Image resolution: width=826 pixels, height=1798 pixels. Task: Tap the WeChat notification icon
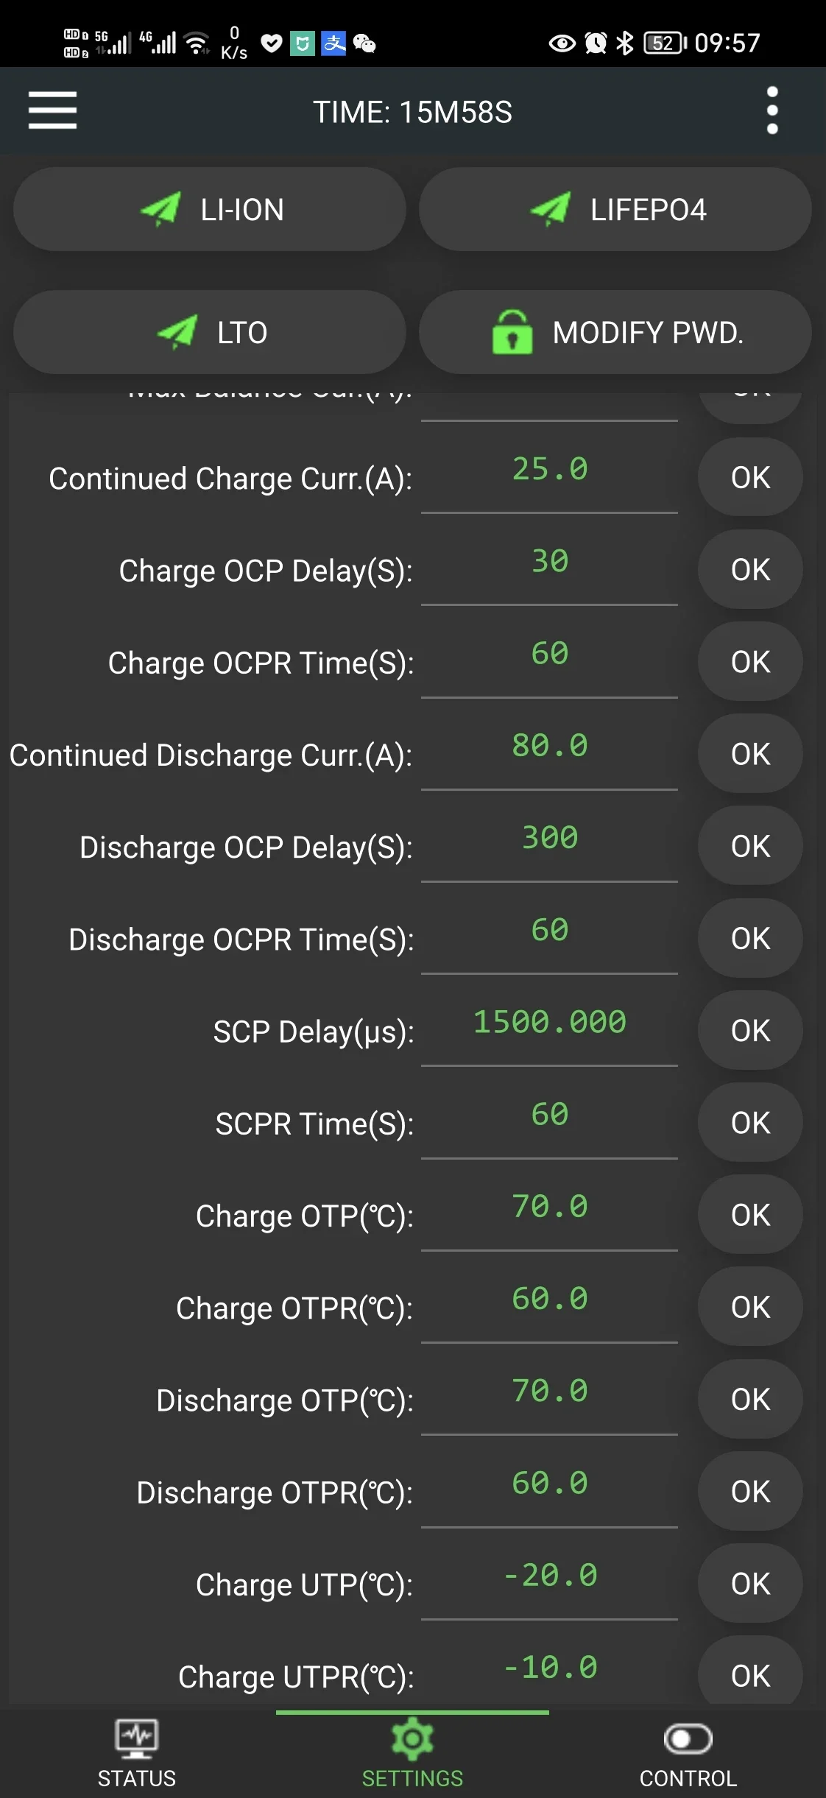tap(364, 43)
